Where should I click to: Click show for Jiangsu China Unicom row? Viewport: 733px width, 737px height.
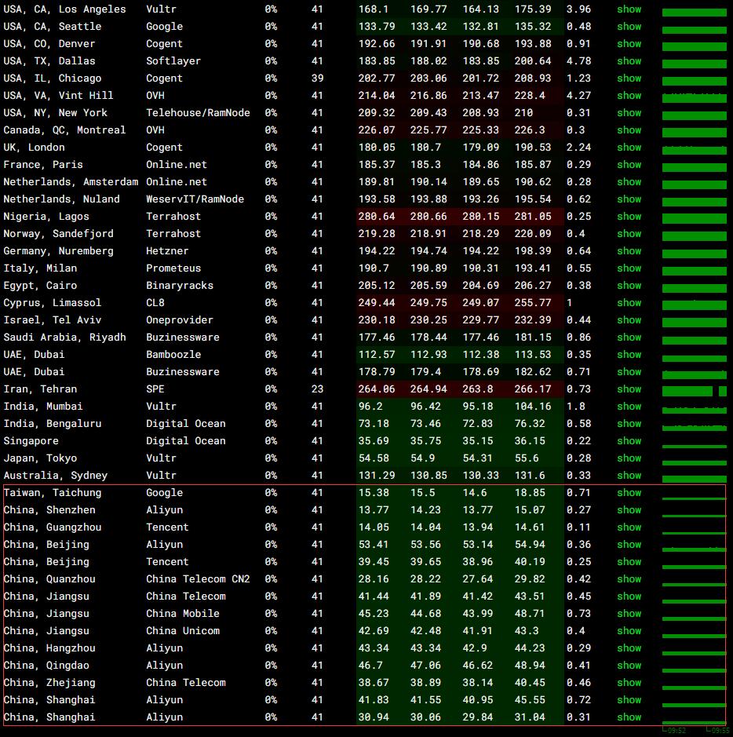[x=629, y=631]
